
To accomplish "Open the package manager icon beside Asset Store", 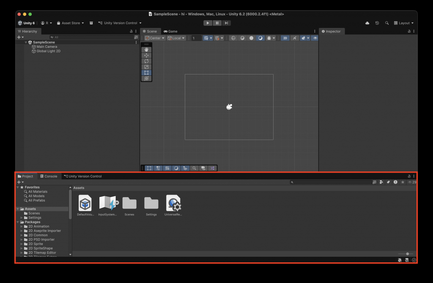I will 91,23.
